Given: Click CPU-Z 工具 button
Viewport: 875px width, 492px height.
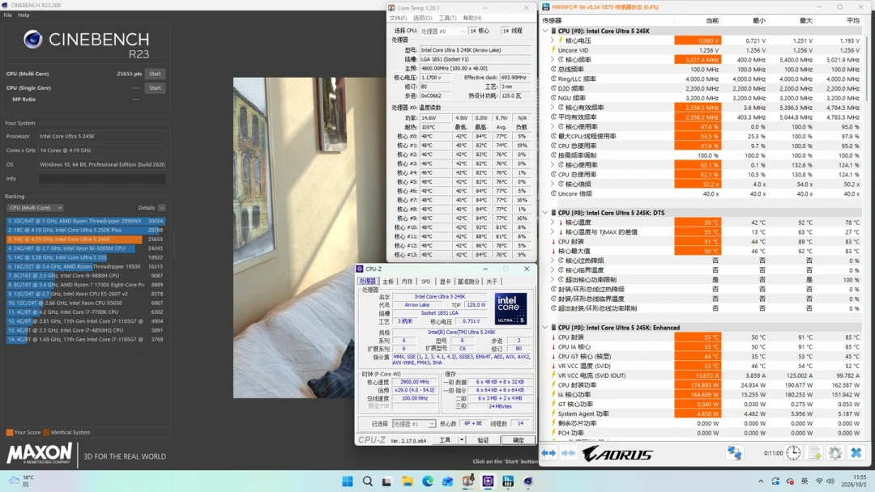Looking at the screenshot, I should (445, 439).
